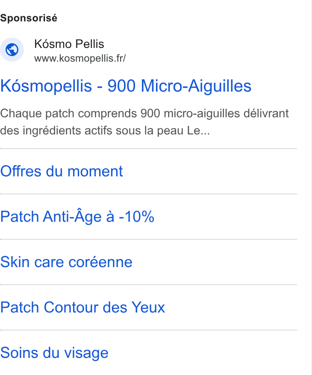This screenshot has width=312, height=375.
Task: Click the word Yeux in the eye patch link
Action: coord(148,307)
